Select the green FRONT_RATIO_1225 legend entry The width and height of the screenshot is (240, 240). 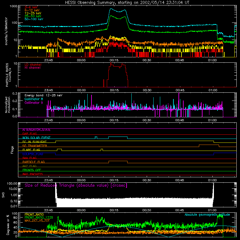point(39,217)
